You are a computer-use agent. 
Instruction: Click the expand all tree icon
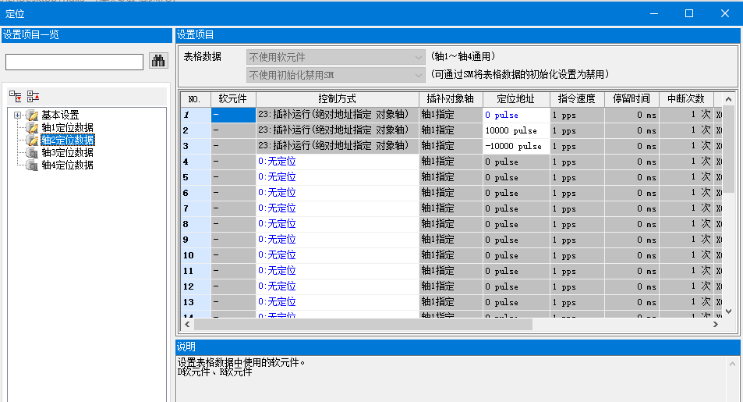[16, 96]
